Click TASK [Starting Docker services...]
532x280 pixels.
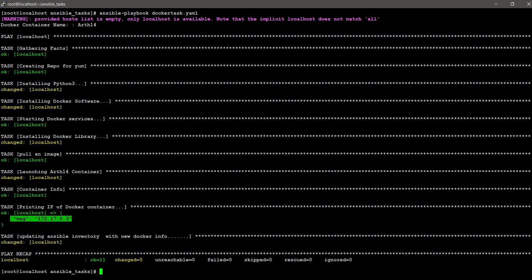53,119
